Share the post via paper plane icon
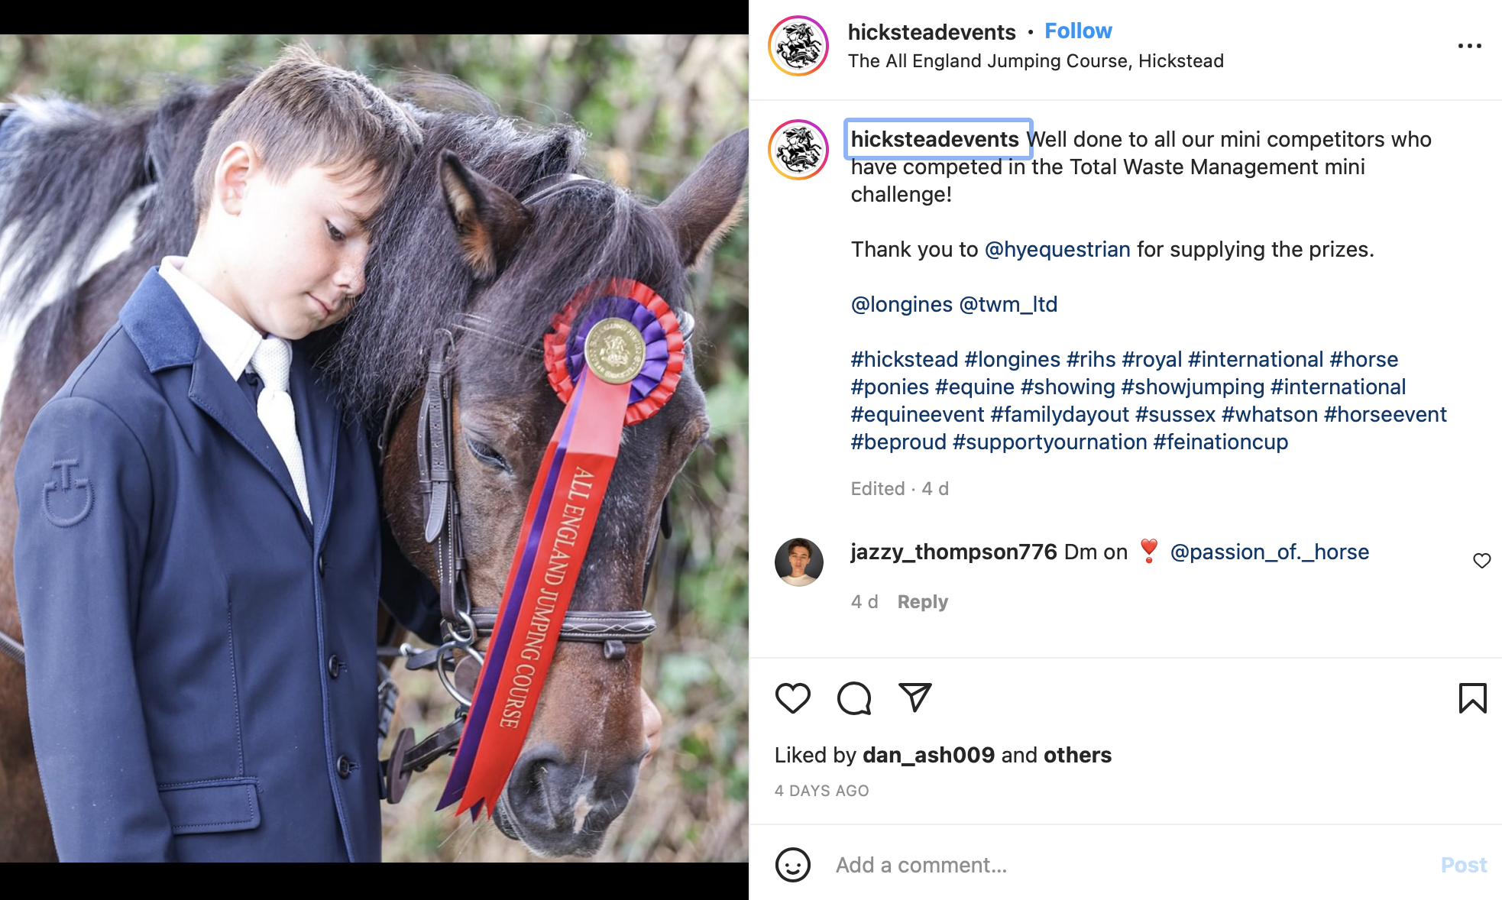This screenshot has height=900, width=1502. [914, 698]
